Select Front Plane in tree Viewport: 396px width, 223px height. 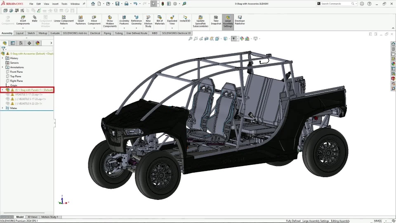16,72
